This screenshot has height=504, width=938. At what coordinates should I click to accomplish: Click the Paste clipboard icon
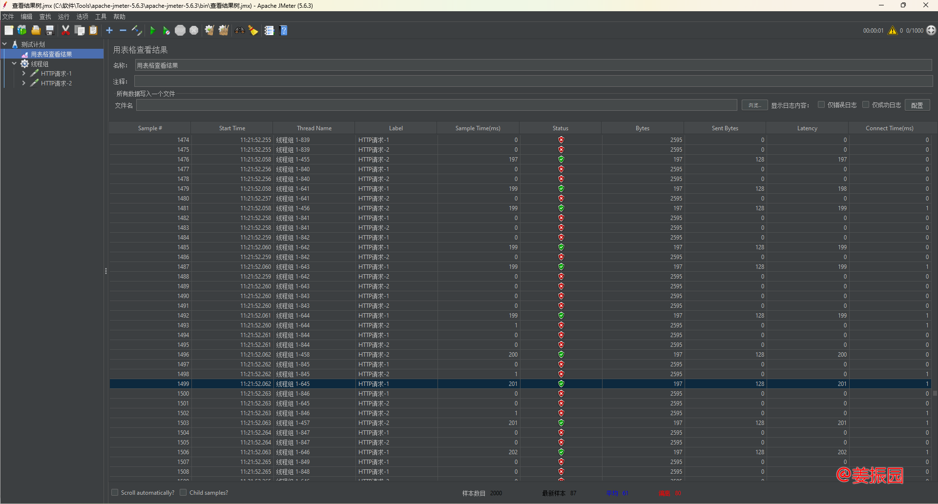(x=93, y=30)
